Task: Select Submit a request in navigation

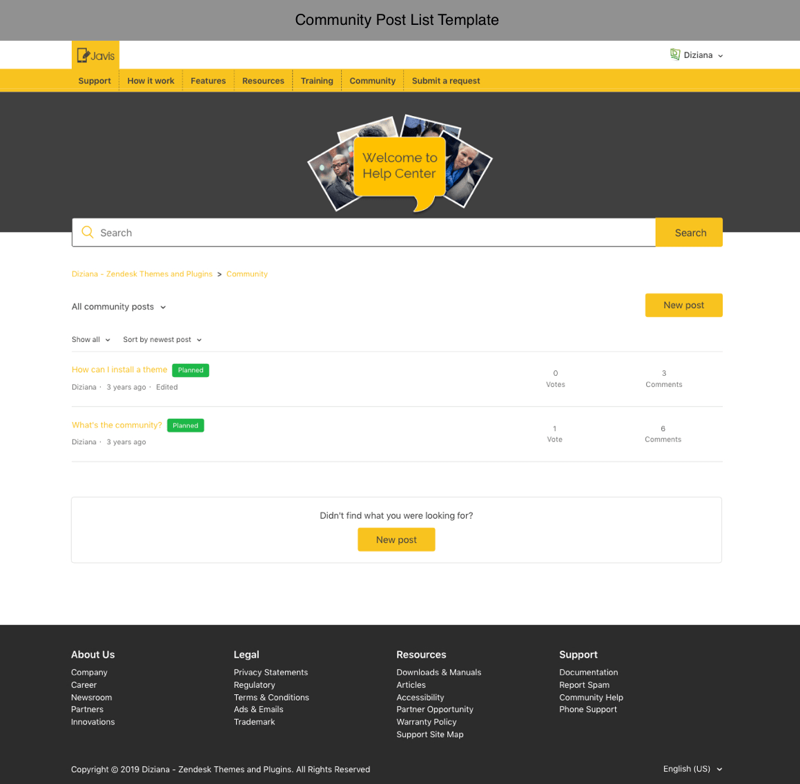Action: (x=446, y=81)
